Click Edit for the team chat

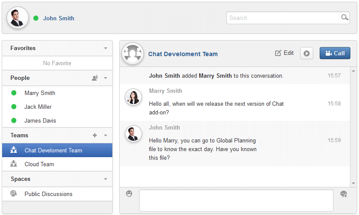(x=284, y=53)
